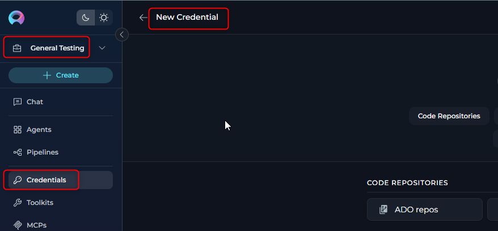Image resolution: width=498 pixels, height=231 pixels.
Task: Open Toolkits via the wrench icon
Action: 18,203
